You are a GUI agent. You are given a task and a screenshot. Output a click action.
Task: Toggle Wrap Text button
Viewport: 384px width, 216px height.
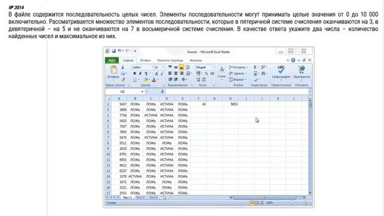pos(188,67)
